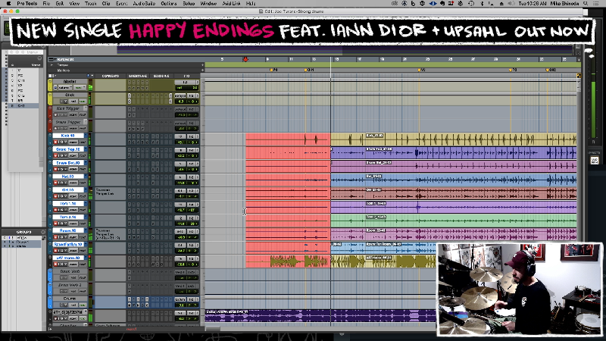Record-enable the u47 mono.10 track
Image resolution: width=606 pixels, height=341 pixels.
[54, 265]
